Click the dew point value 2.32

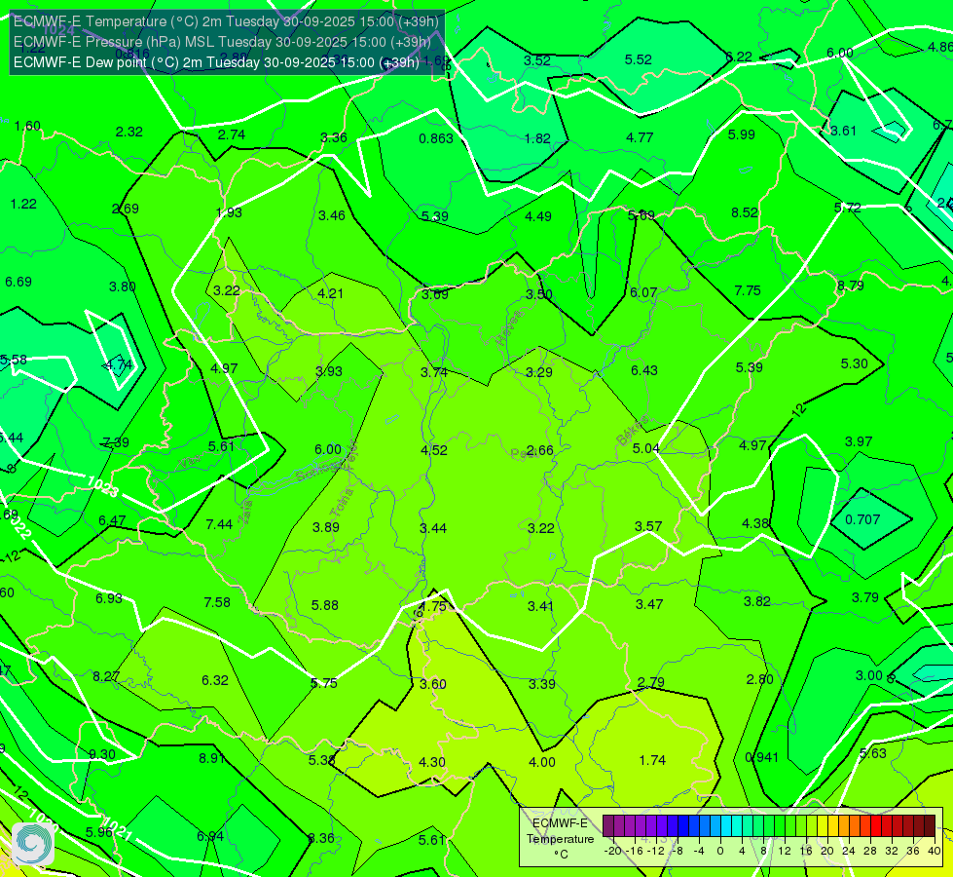pos(128,133)
